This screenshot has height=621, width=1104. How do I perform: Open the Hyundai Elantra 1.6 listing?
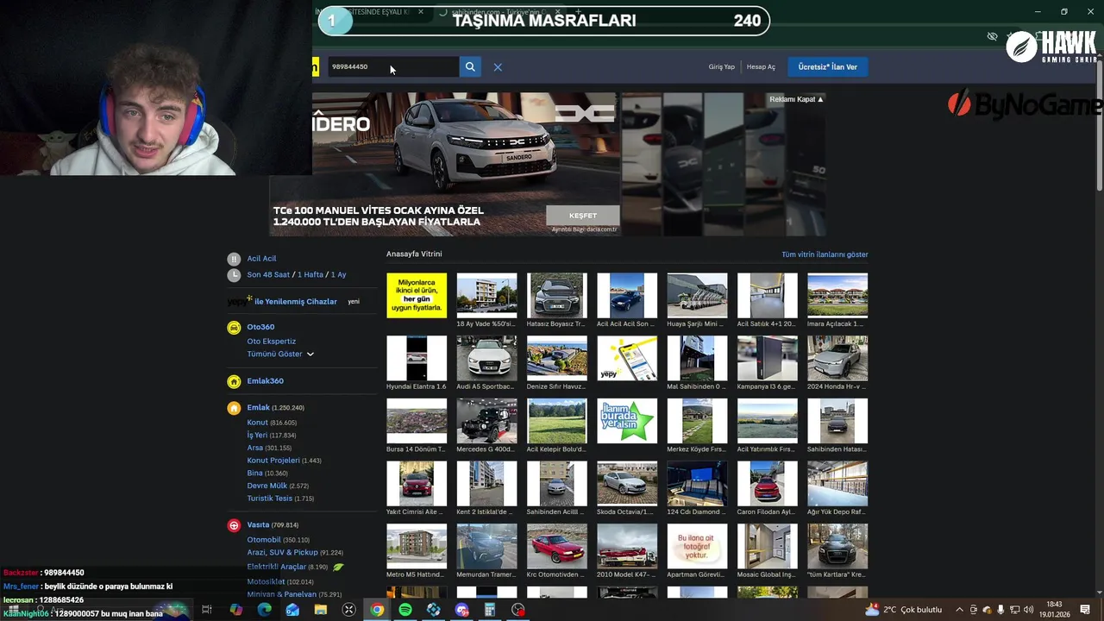click(x=417, y=358)
